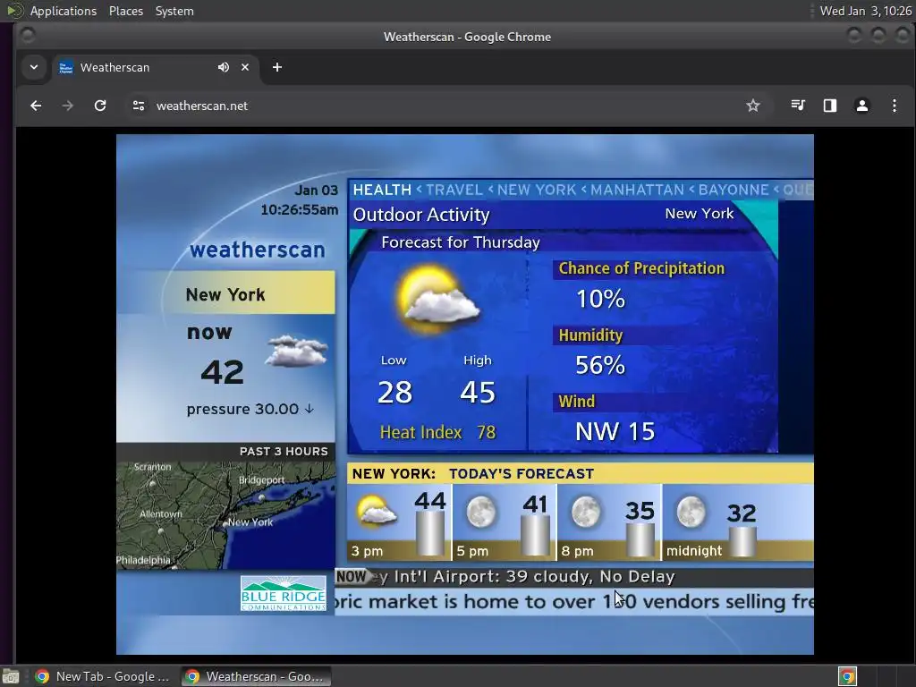Click the Wind NW 15 value

(615, 432)
